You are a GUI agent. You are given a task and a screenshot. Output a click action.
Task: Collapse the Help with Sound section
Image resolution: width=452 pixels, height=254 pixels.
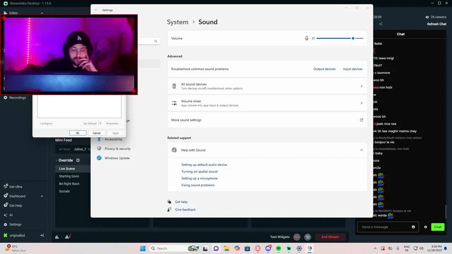click(x=362, y=150)
